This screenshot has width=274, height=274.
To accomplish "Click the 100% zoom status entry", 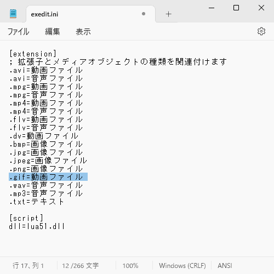I will click(130, 266).
